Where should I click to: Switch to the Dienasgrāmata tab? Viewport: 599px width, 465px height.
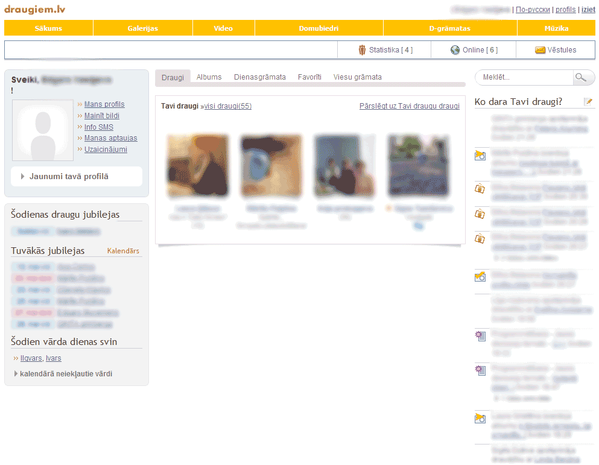coord(260,77)
